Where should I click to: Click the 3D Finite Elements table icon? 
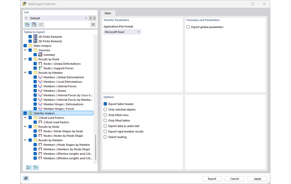(x=35, y=41)
